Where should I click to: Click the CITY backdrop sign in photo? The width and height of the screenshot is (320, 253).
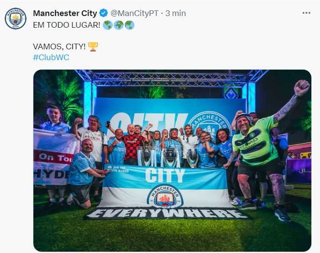pos(170,122)
